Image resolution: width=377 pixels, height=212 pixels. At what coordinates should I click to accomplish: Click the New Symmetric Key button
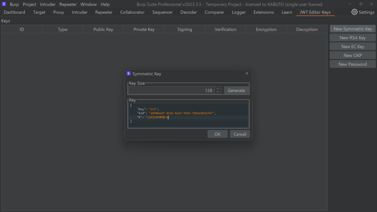pos(352,29)
